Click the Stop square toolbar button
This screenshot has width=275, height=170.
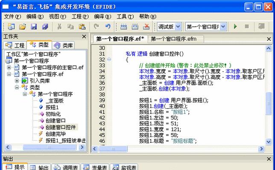(x=247, y=26)
